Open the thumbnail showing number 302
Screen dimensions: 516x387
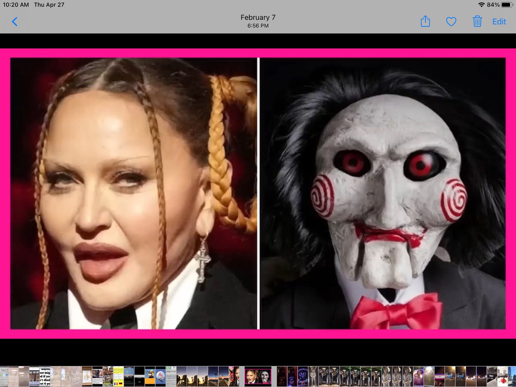(x=4, y=376)
